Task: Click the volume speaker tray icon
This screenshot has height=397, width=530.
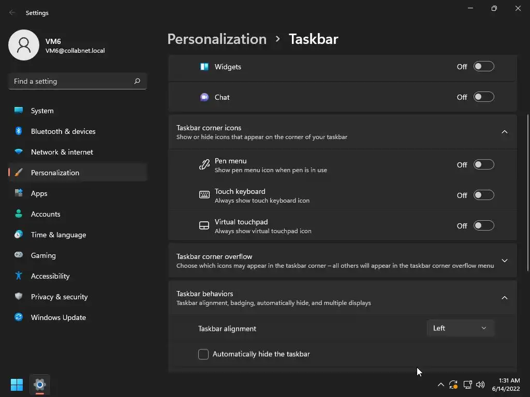Action: (480, 385)
